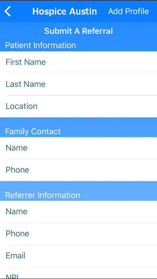Focus the patient First Name field
The width and height of the screenshot is (157, 279).
tap(78, 62)
